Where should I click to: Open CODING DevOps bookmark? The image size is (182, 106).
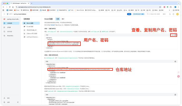tap(91, 10)
